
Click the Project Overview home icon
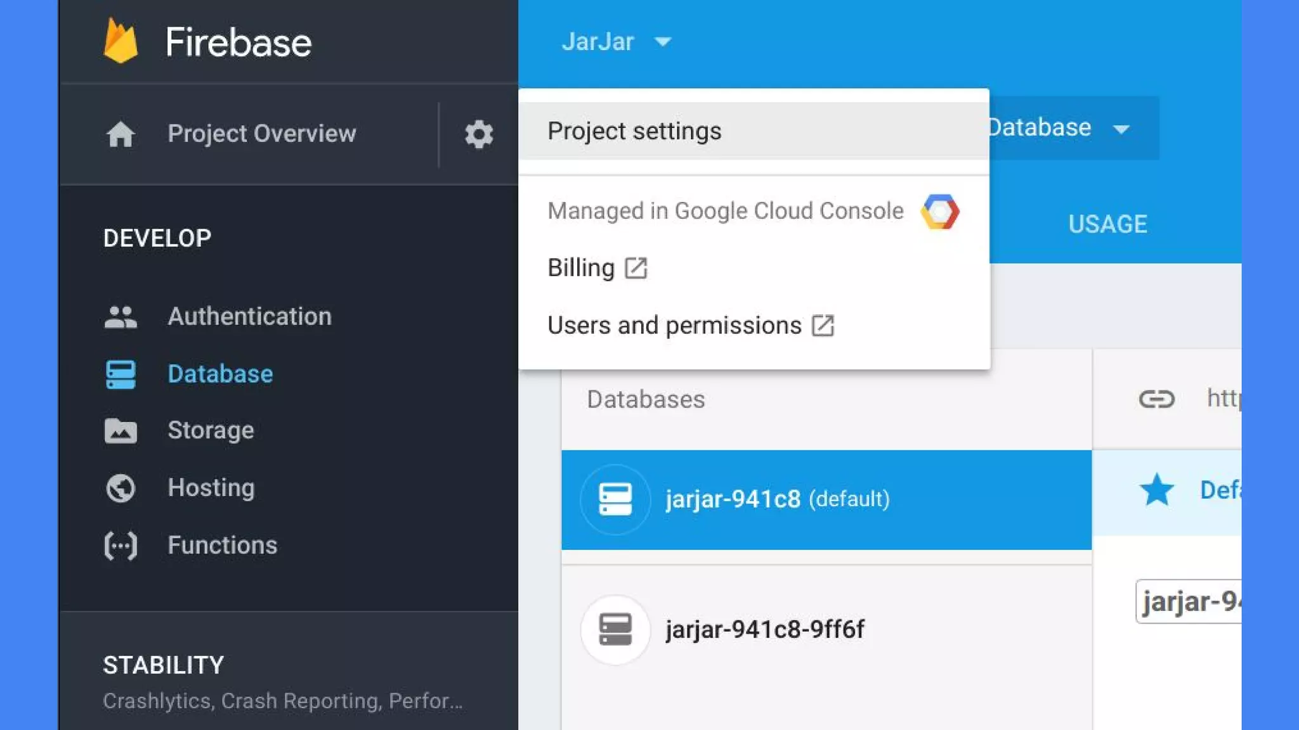point(121,134)
